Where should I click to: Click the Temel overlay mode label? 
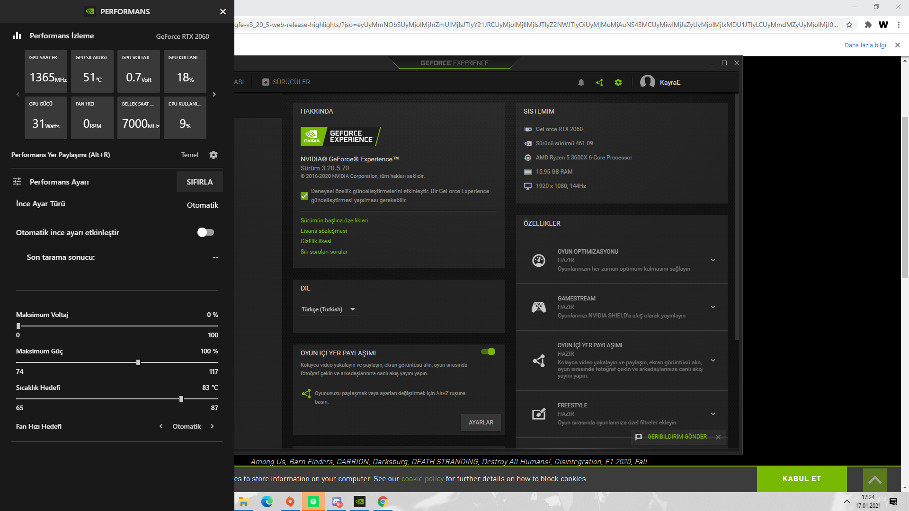pyautogui.click(x=190, y=155)
